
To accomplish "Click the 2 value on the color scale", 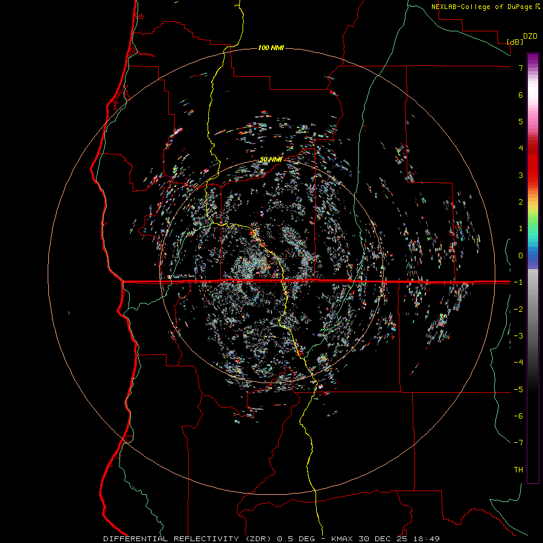I will point(521,202).
